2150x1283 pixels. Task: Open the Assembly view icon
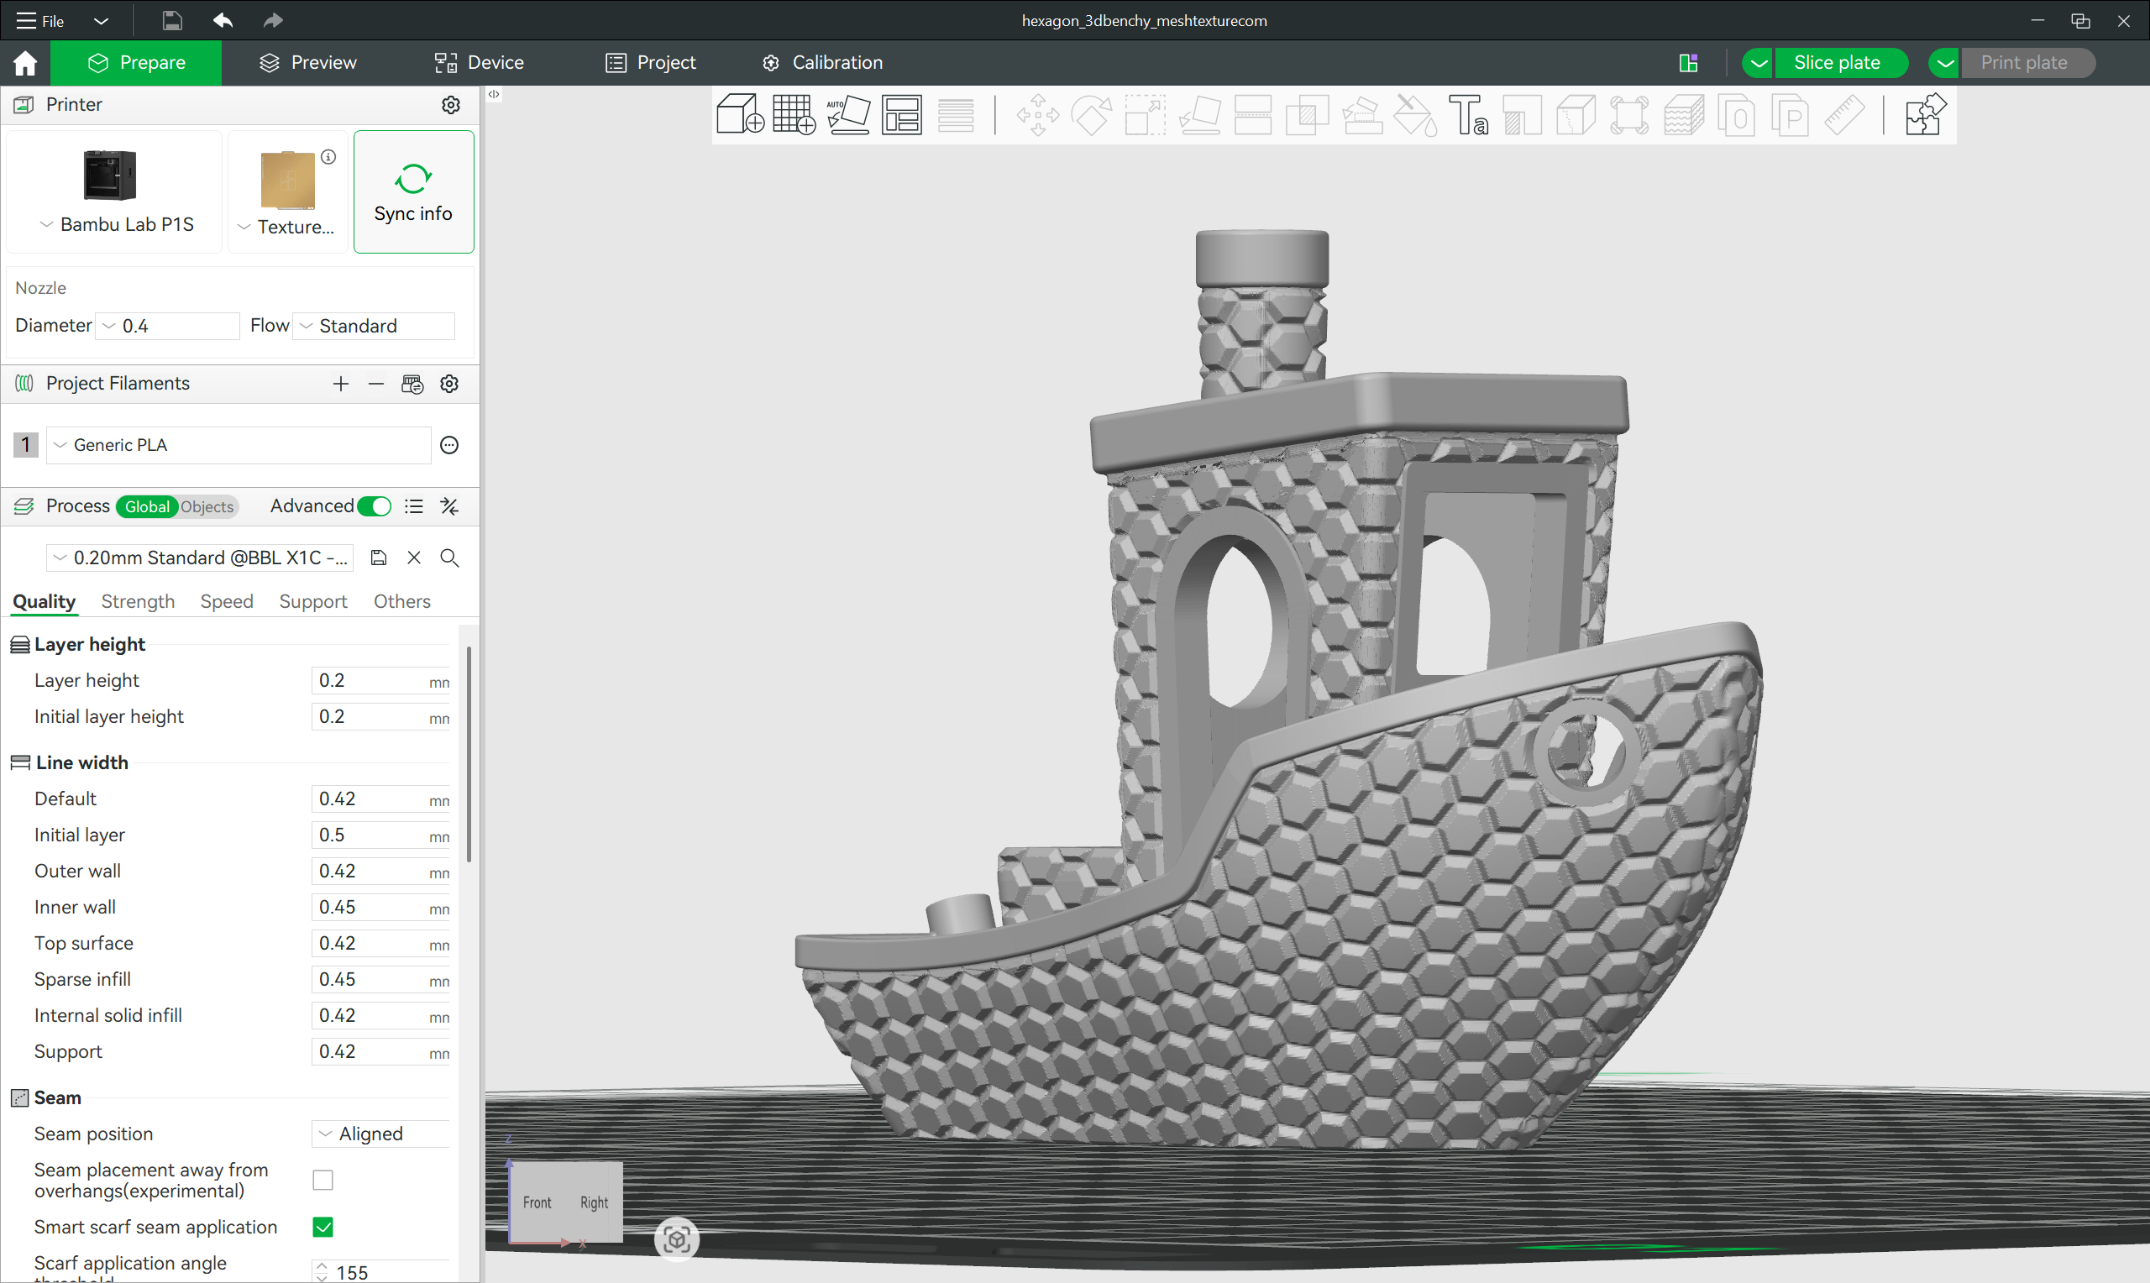pos(1925,115)
